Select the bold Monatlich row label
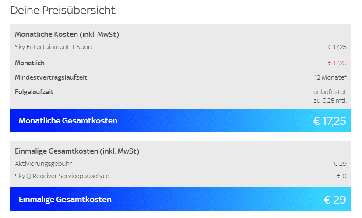This screenshot has height=218, width=362. pyautogui.click(x=30, y=63)
